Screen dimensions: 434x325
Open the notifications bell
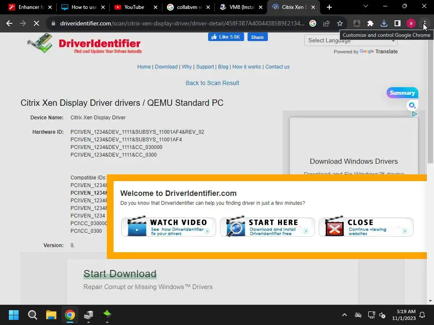423,315
